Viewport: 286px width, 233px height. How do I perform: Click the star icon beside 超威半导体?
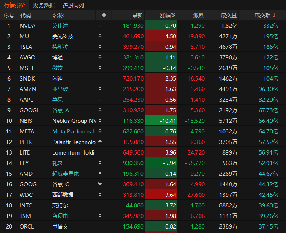(100, 174)
